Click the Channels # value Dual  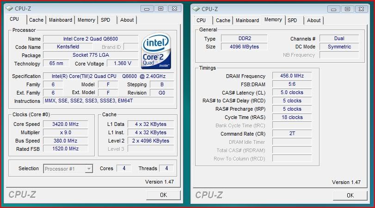339,38
